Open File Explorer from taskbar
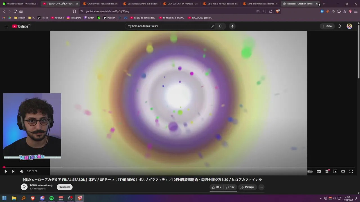 14,198
